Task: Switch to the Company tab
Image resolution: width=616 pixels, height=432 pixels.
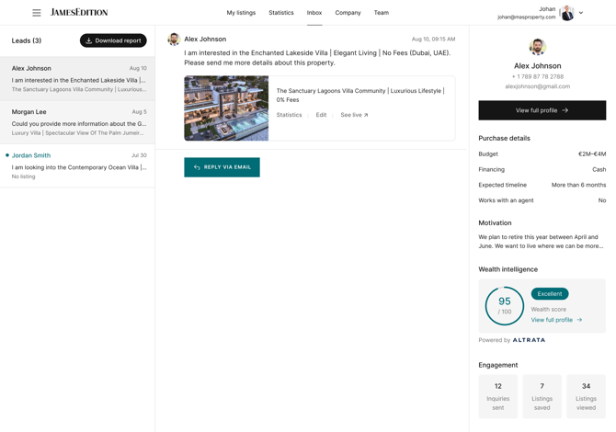Action: click(x=348, y=13)
